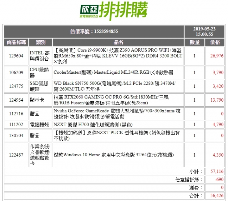Click Nvidia GeForce GameReady mousepad product name
Image resolution: width=228 pixels, height=201 pixels.
point(117,114)
